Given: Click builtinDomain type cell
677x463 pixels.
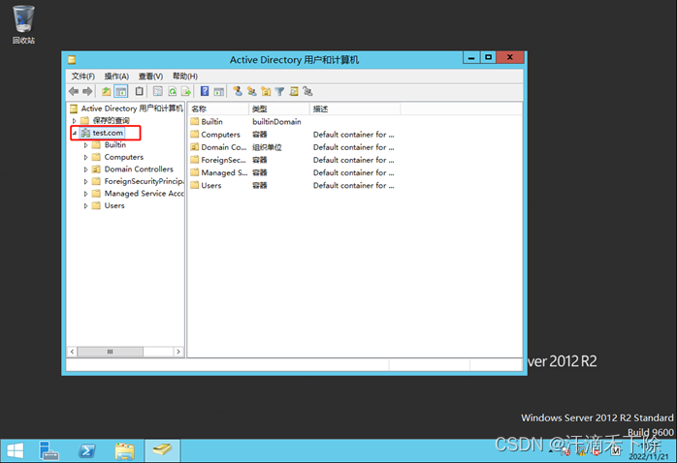Looking at the screenshot, I should 276,122.
